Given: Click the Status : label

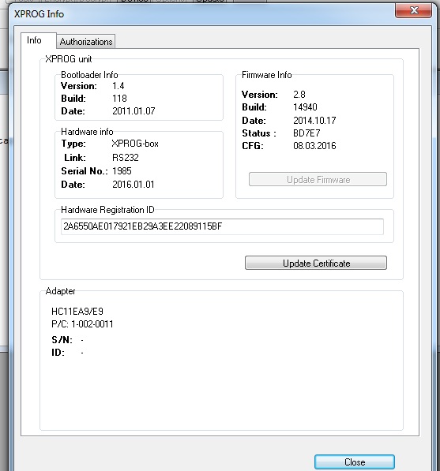Looking at the screenshot, I should point(259,133).
